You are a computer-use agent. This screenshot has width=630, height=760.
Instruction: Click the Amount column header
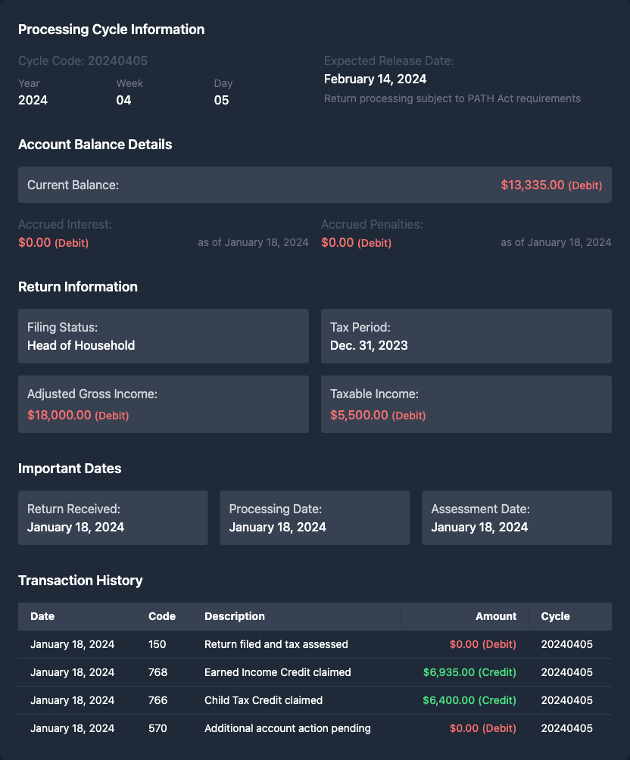pos(496,616)
